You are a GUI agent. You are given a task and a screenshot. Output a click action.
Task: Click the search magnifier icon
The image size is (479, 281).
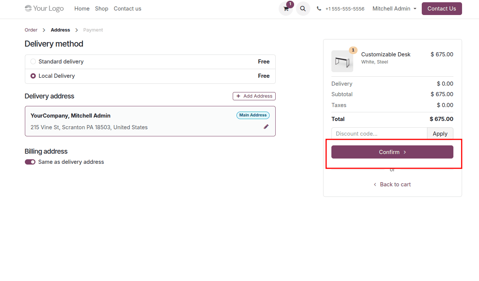303,9
